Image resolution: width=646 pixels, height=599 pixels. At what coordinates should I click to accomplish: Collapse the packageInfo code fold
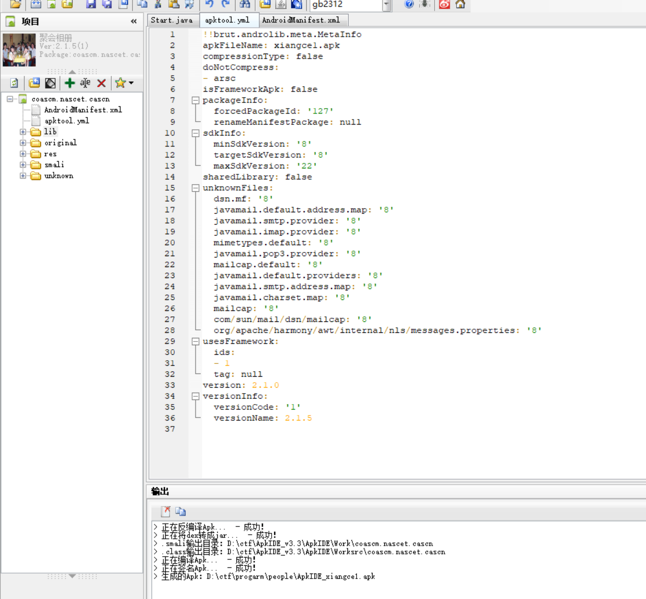click(195, 100)
